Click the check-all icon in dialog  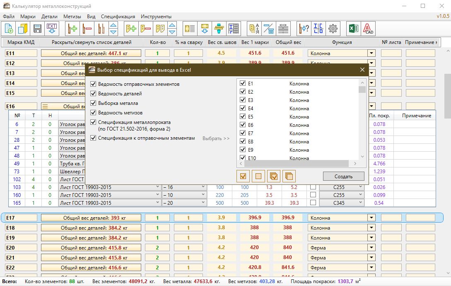click(x=243, y=176)
